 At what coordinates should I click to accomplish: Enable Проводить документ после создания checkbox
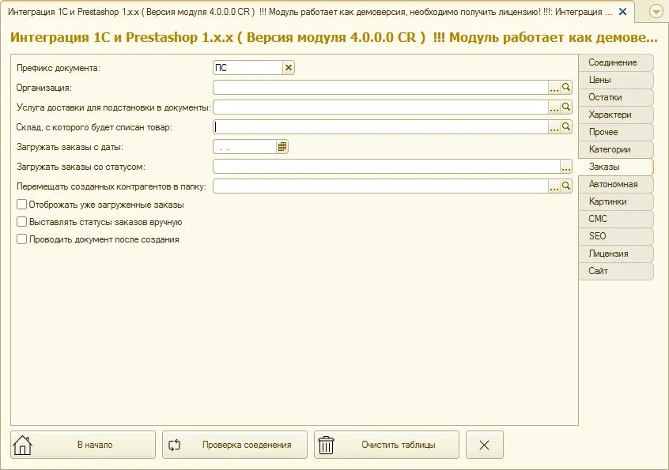pyautogui.click(x=22, y=239)
